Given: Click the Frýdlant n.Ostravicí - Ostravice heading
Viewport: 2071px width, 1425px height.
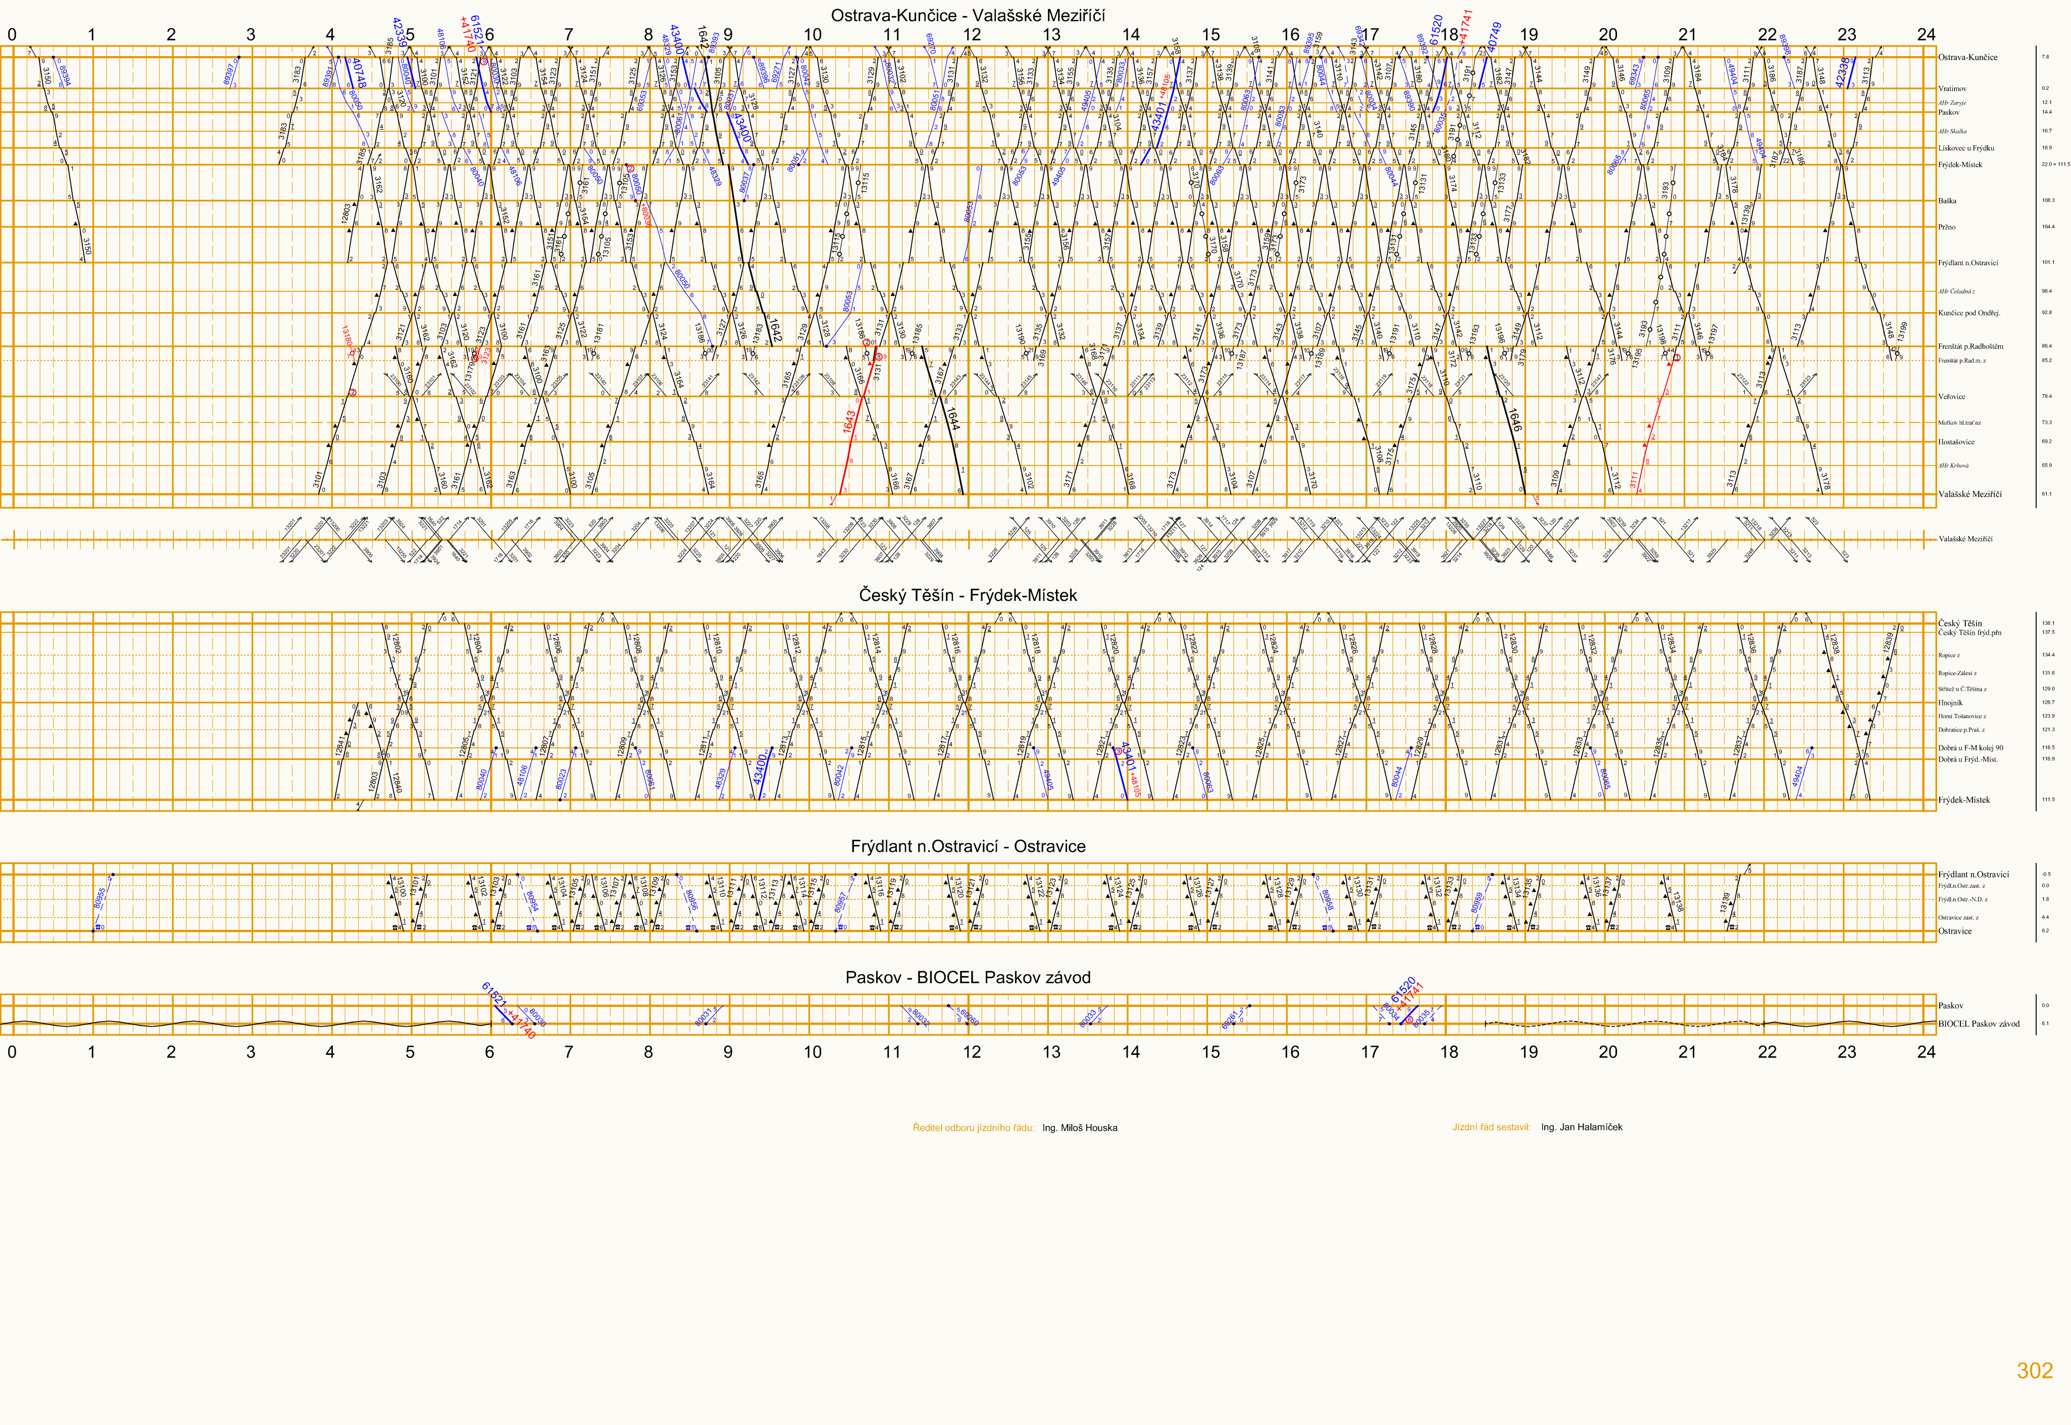Looking at the screenshot, I should [x=968, y=846].
